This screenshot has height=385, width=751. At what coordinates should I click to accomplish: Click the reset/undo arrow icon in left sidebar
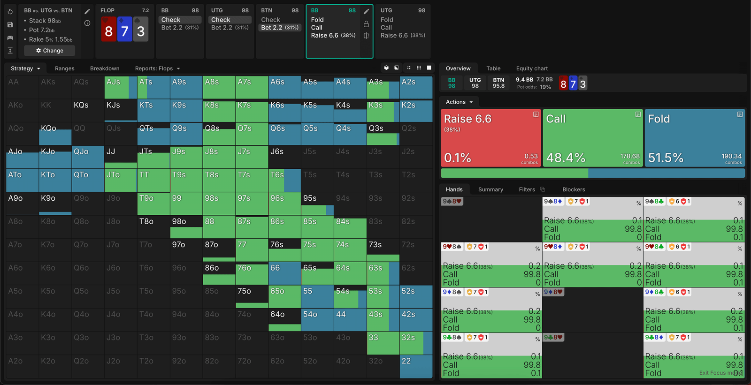coord(10,11)
